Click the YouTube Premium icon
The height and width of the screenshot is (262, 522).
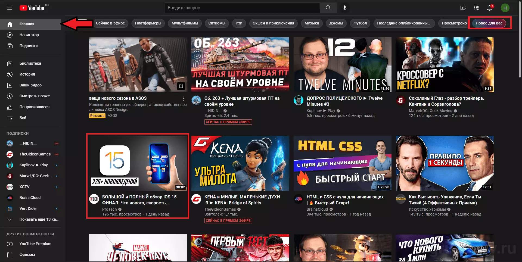10,244
